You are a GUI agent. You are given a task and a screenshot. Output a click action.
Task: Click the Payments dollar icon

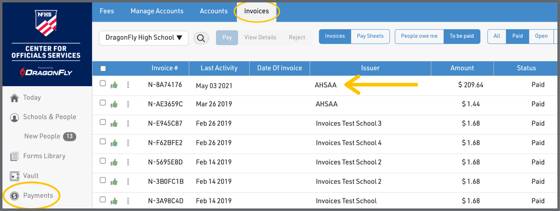click(14, 196)
